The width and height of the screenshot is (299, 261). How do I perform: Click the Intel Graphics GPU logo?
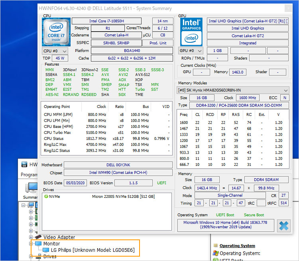(x=191, y=32)
